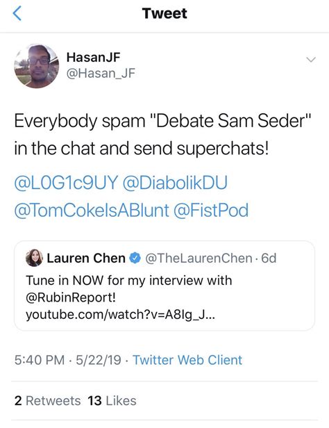
Task: Open @RubinReport mention in quoted tweet
Action: (x=71, y=297)
